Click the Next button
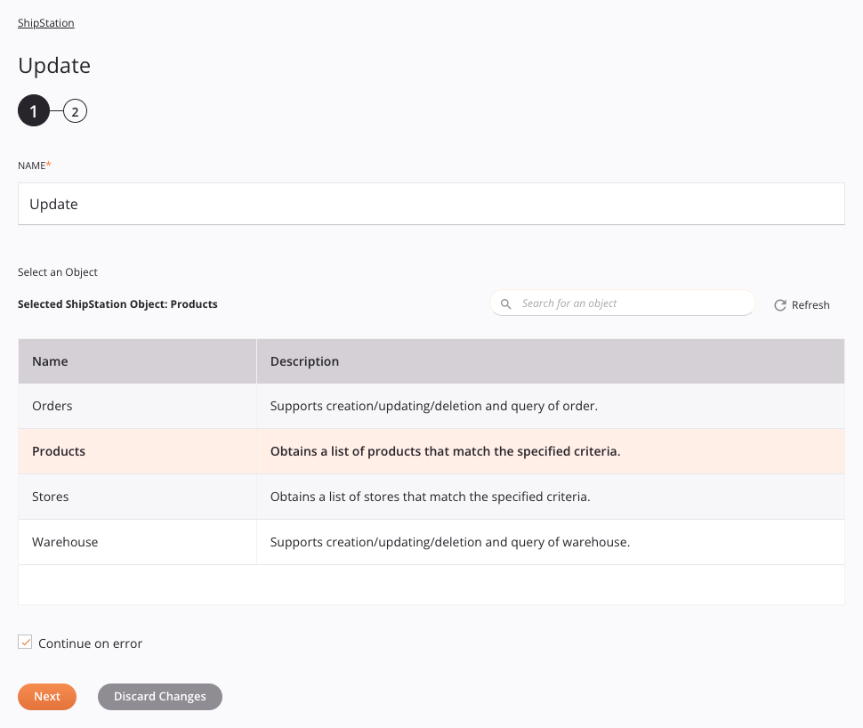 (47, 697)
